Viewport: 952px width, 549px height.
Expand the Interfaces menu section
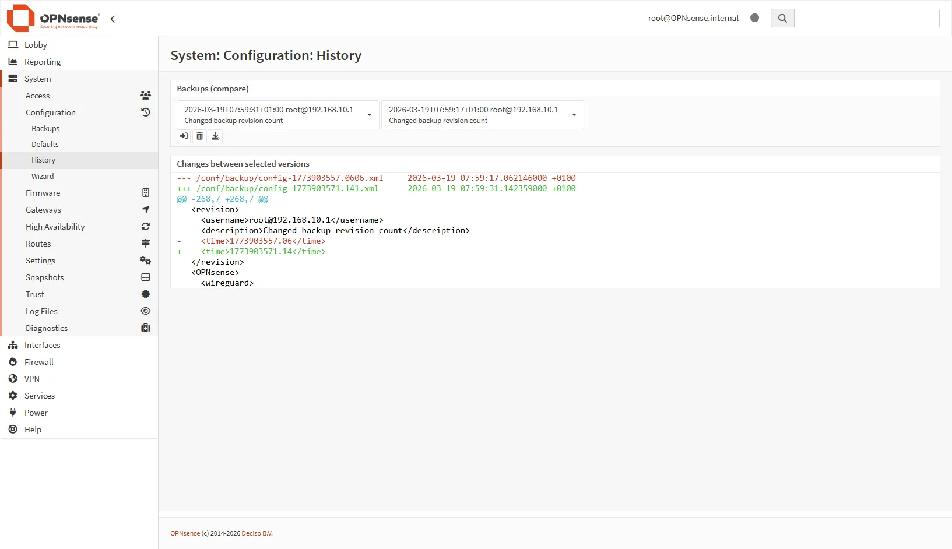point(42,345)
